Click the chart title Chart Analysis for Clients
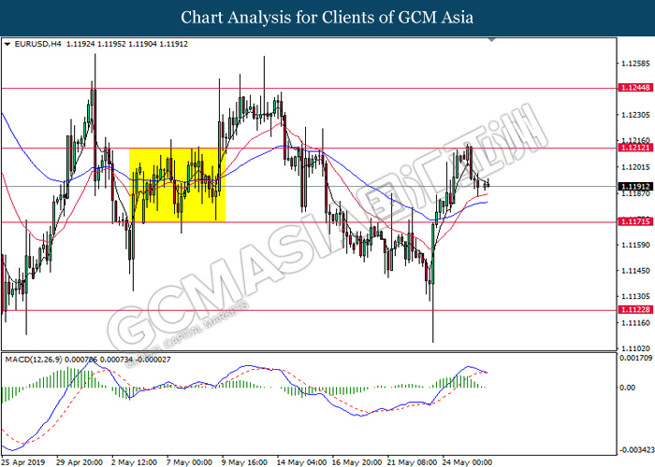655x467 pixels. (x=327, y=17)
